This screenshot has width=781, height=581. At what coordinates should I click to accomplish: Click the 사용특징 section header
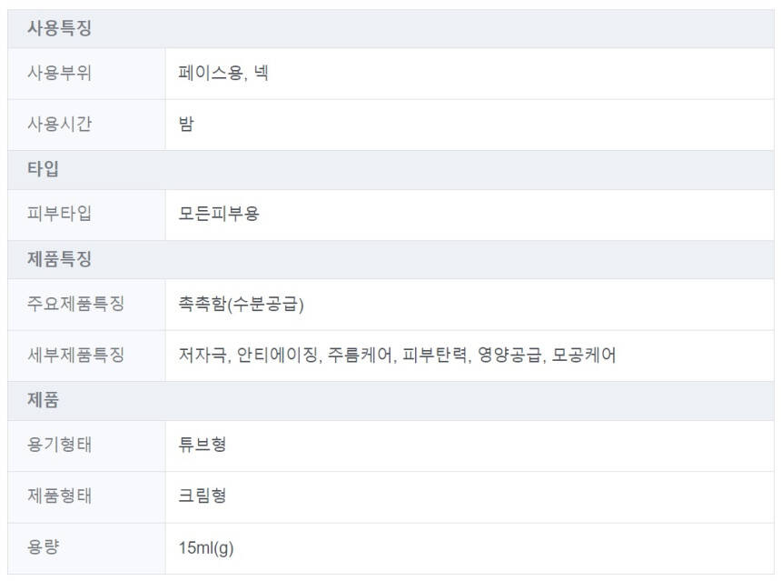tap(59, 28)
